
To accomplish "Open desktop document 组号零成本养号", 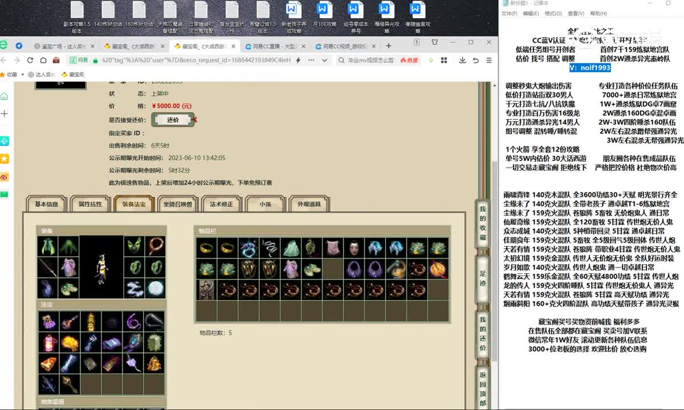I will (355, 18).
